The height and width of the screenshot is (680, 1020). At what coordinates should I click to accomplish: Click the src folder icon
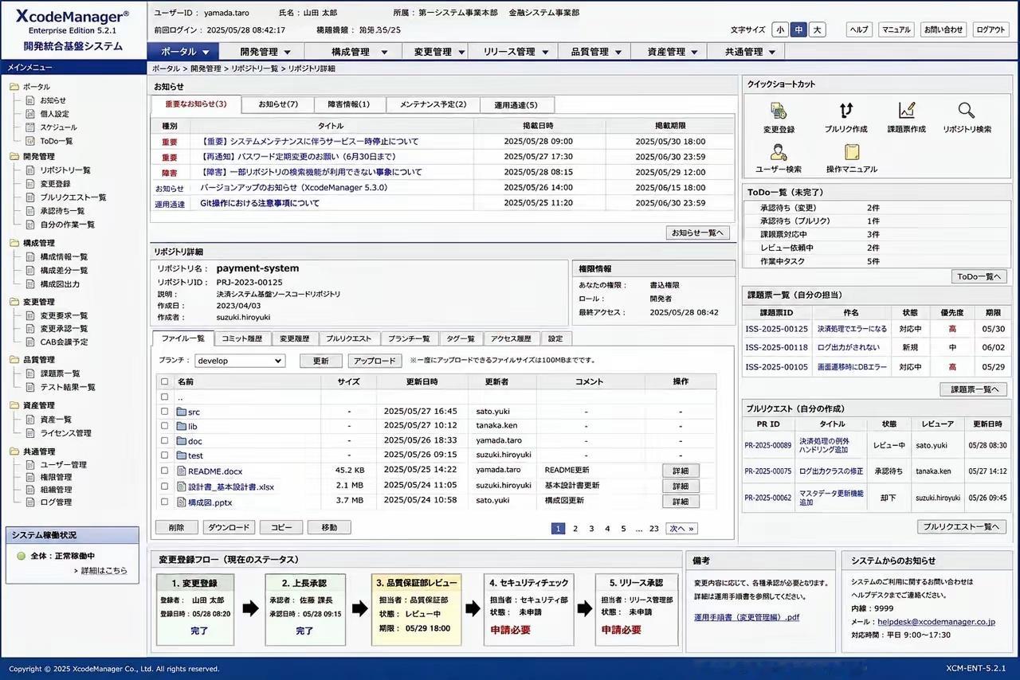click(x=181, y=412)
